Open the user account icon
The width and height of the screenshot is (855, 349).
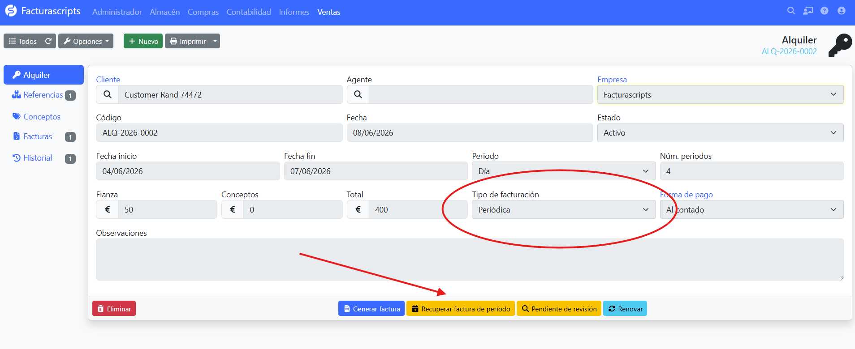tap(841, 11)
